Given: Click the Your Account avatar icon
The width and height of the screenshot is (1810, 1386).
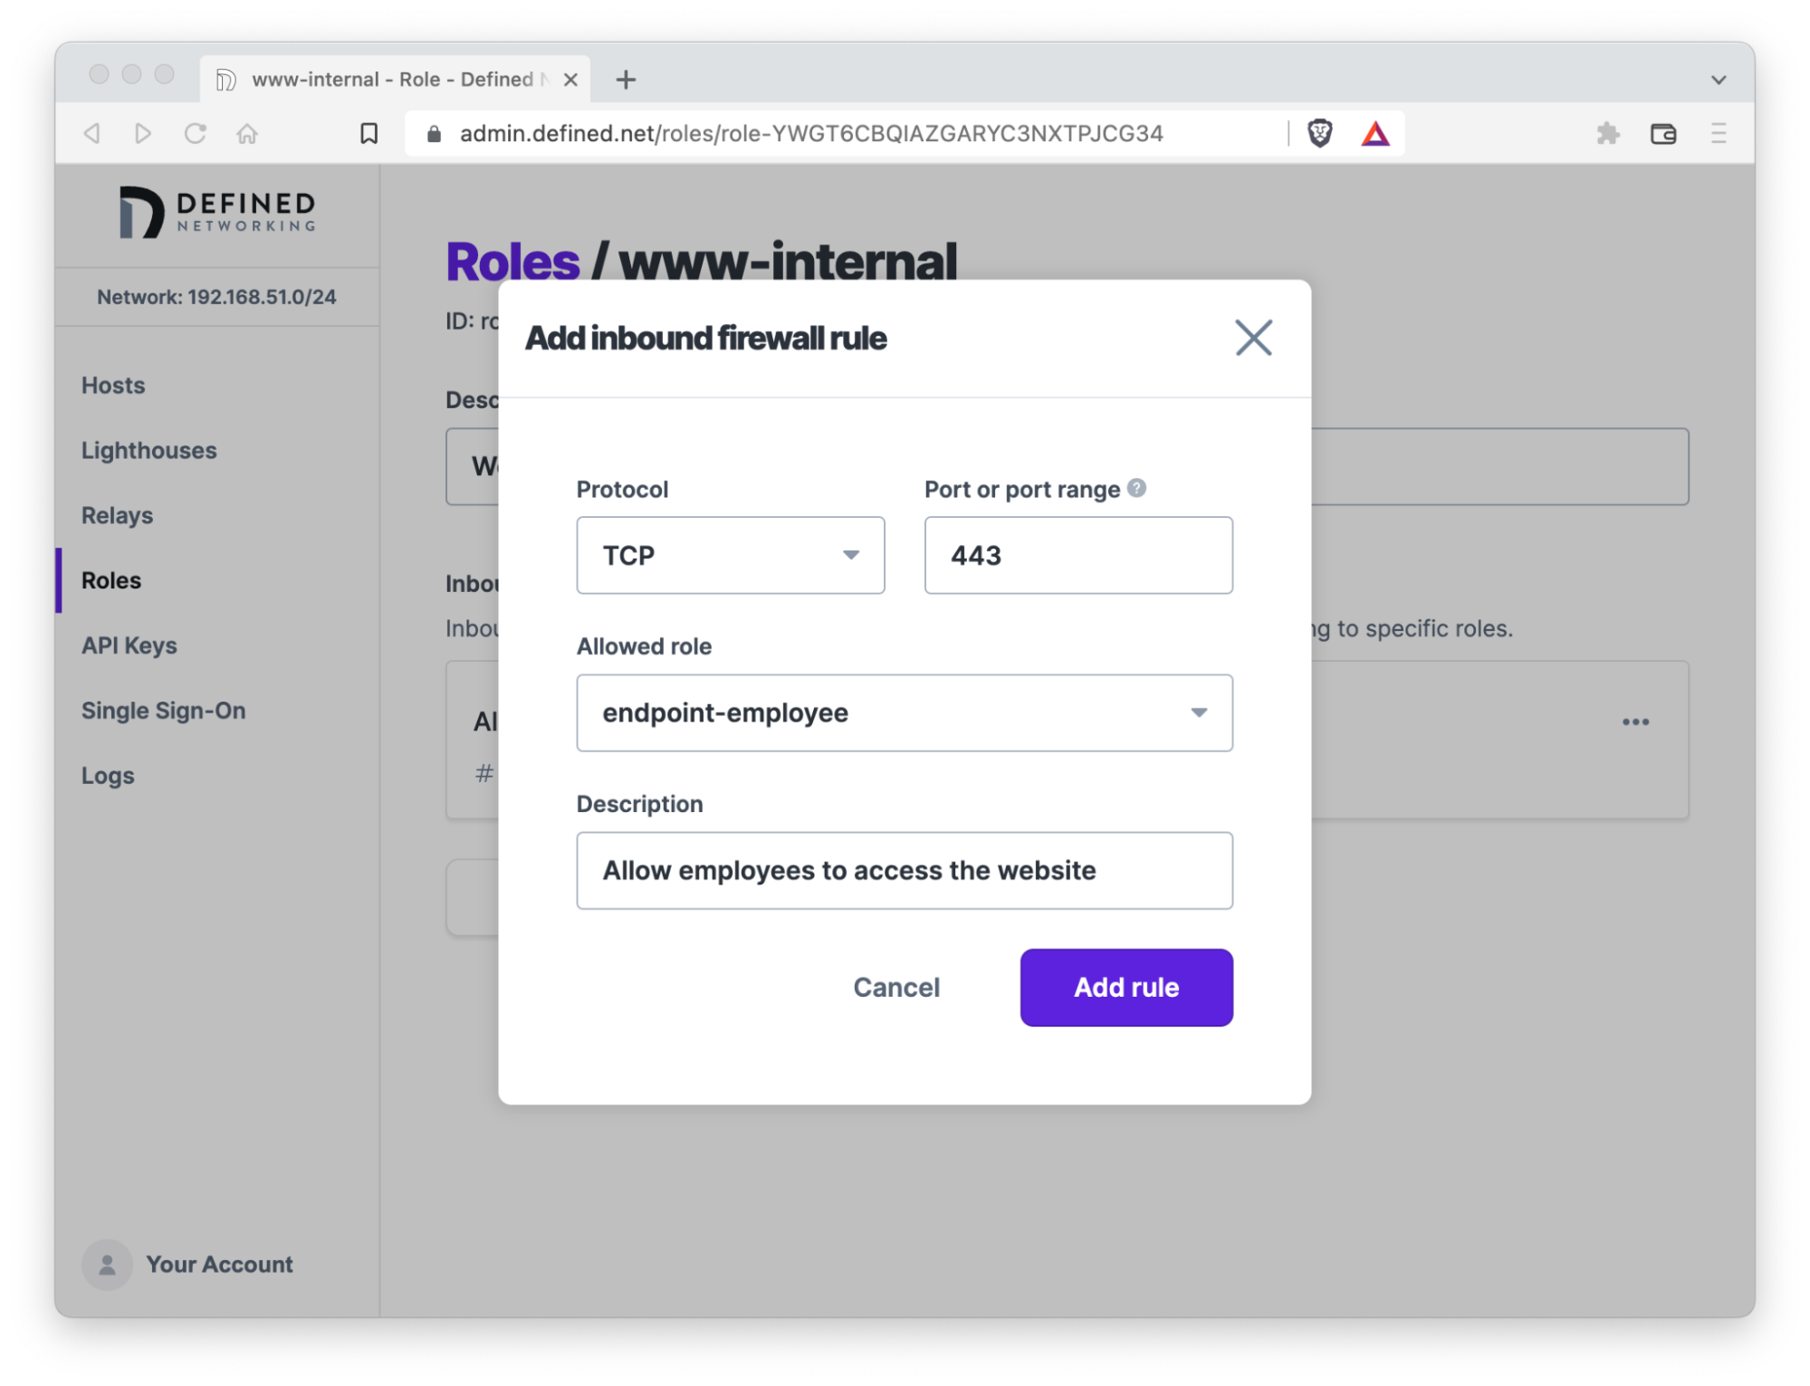Looking at the screenshot, I should (107, 1264).
